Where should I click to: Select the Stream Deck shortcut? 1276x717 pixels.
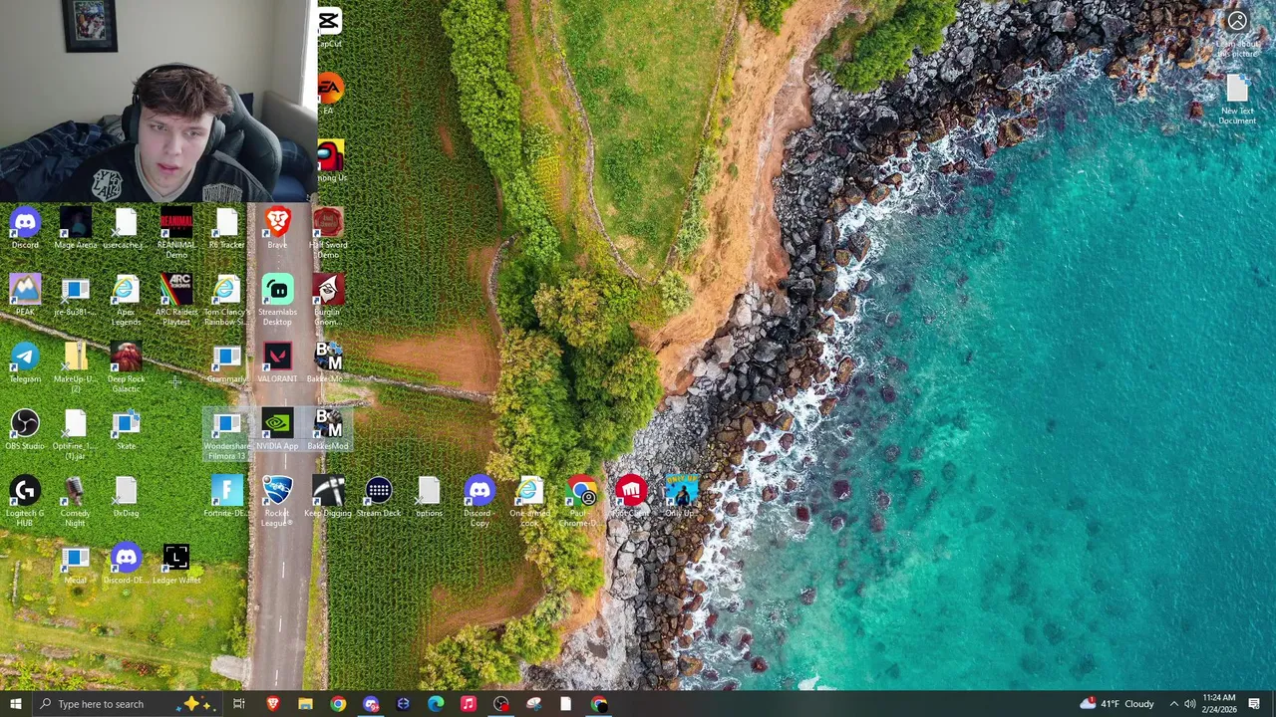(379, 497)
